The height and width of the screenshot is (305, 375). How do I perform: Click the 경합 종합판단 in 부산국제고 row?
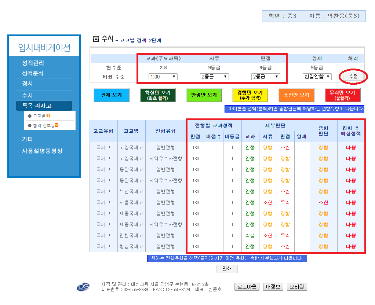[323, 191]
